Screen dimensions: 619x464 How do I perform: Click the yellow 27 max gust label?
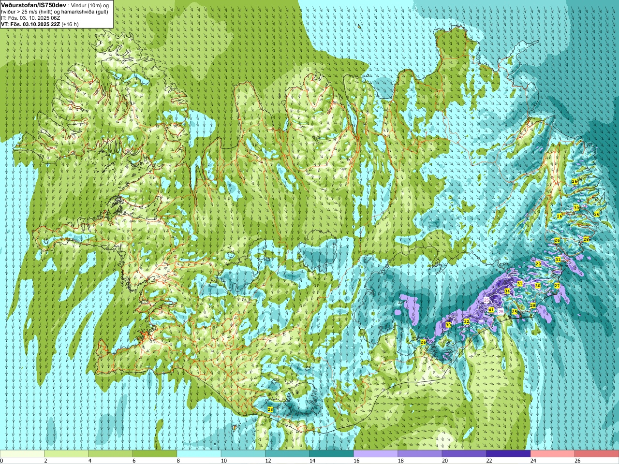click(557, 286)
